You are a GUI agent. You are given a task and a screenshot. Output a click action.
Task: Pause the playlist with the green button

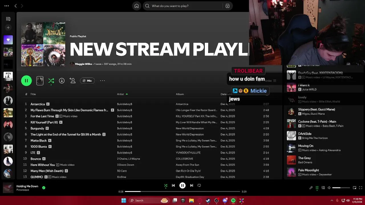pos(26,81)
